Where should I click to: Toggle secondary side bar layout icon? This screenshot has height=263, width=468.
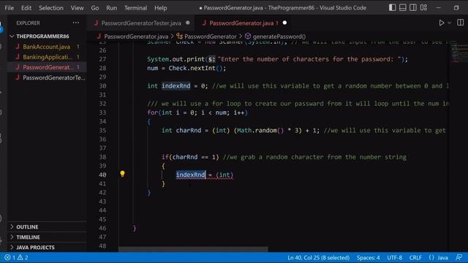pyautogui.click(x=413, y=8)
